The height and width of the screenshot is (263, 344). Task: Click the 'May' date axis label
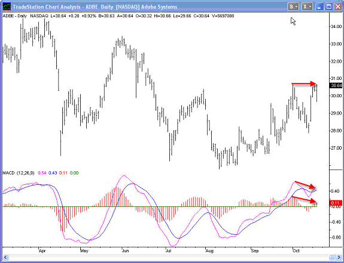tap(84, 250)
